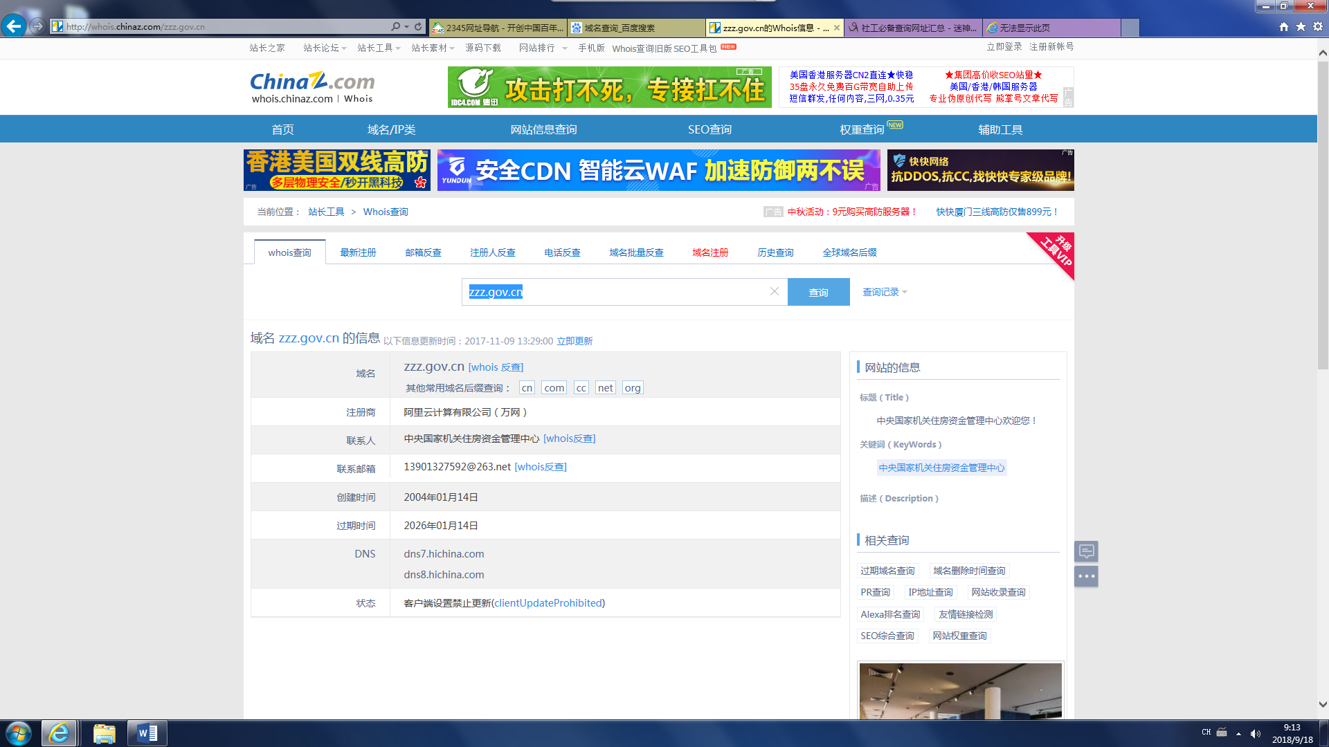Switch to 2345网址导航 browser tab
1329x747 pixels.
click(x=498, y=28)
